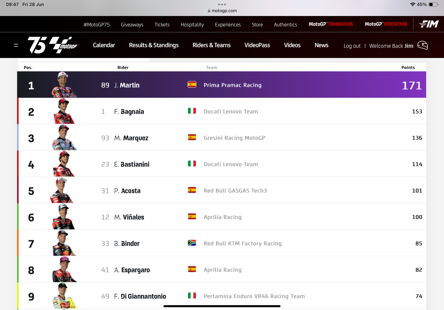Image resolution: width=444 pixels, height=310 pixels.
Task: Open the MotoGP VideoPass top link
Action: point(386,24)
